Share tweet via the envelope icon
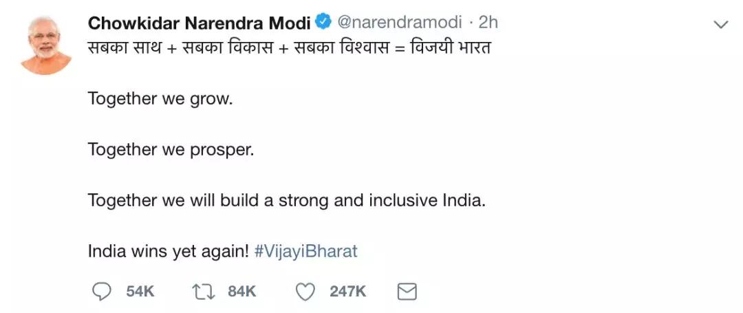The width and height of the screenshot is (743, 313). 407,292
